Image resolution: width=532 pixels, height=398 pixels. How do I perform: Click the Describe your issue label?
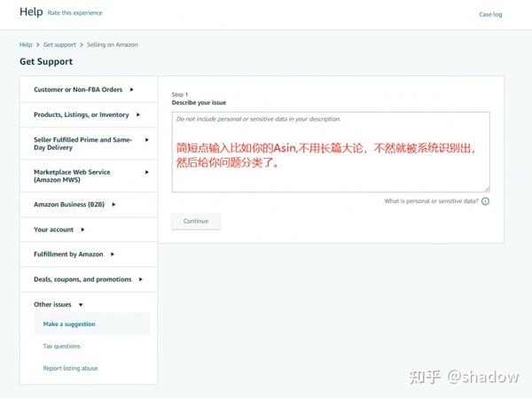click(x=199, y=103)
